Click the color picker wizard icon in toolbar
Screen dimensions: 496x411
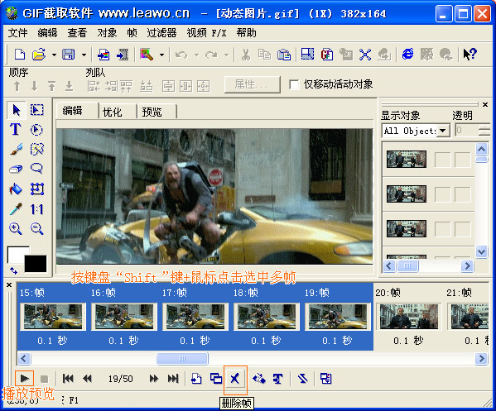[147, 55]
